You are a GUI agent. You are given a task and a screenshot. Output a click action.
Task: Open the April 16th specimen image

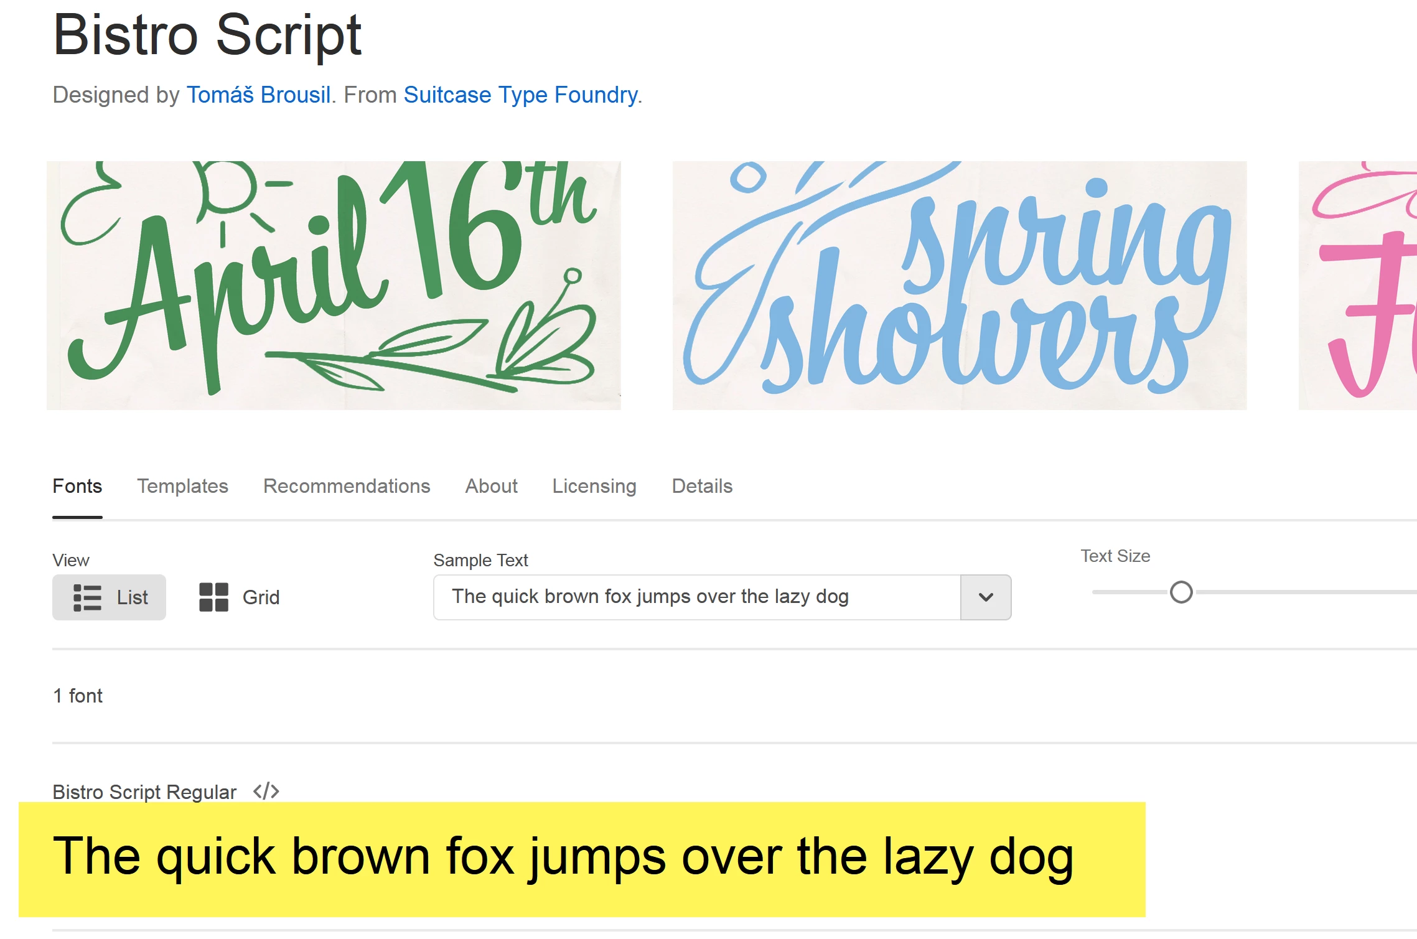click(x=334, y=285)
